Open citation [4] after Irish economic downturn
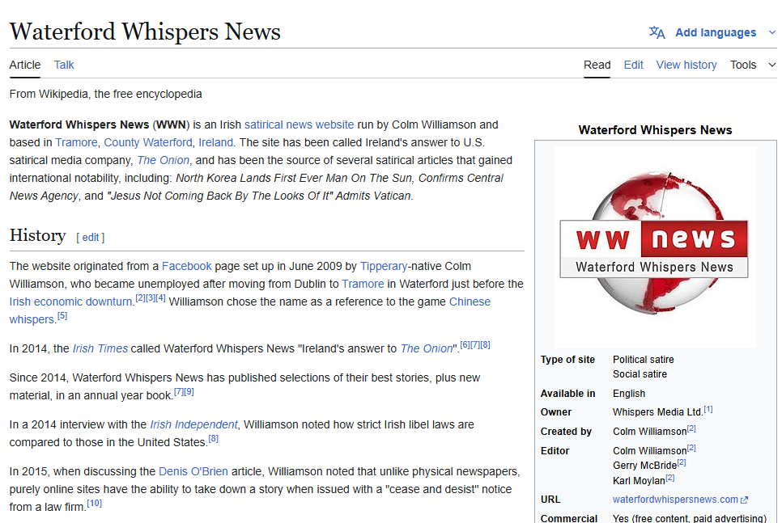Screen dimensions: 782x523 pos(160,297)
